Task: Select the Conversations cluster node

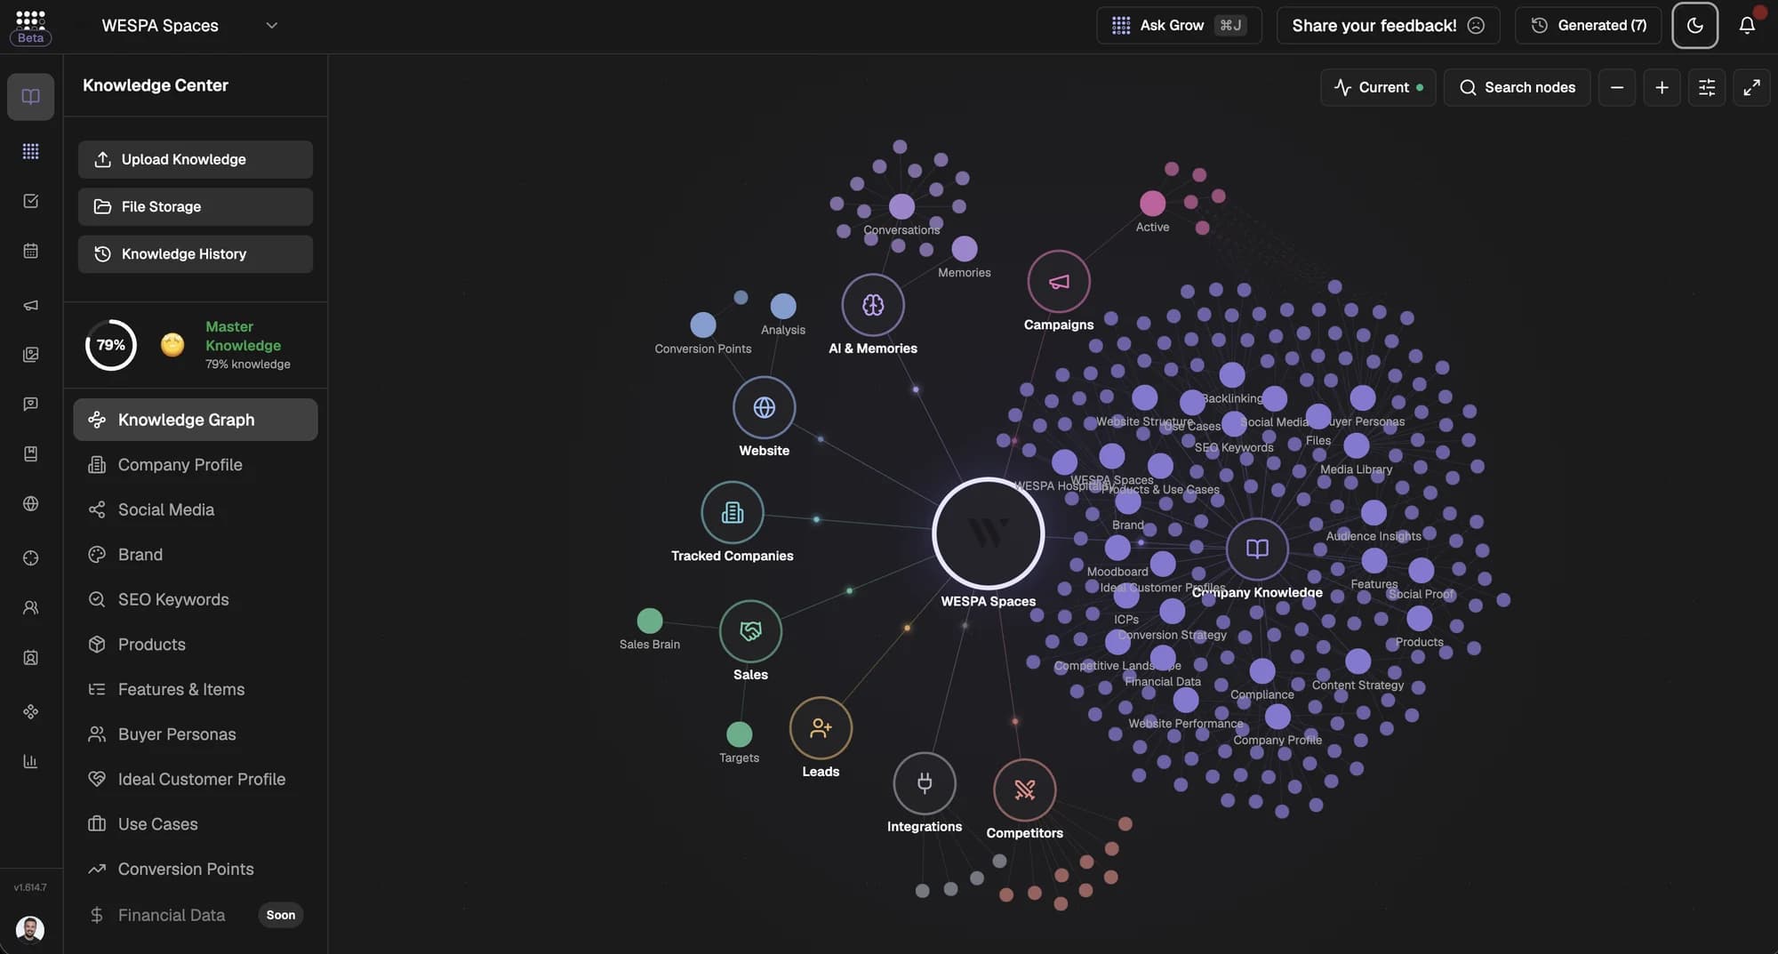Action: coord(901,206)
